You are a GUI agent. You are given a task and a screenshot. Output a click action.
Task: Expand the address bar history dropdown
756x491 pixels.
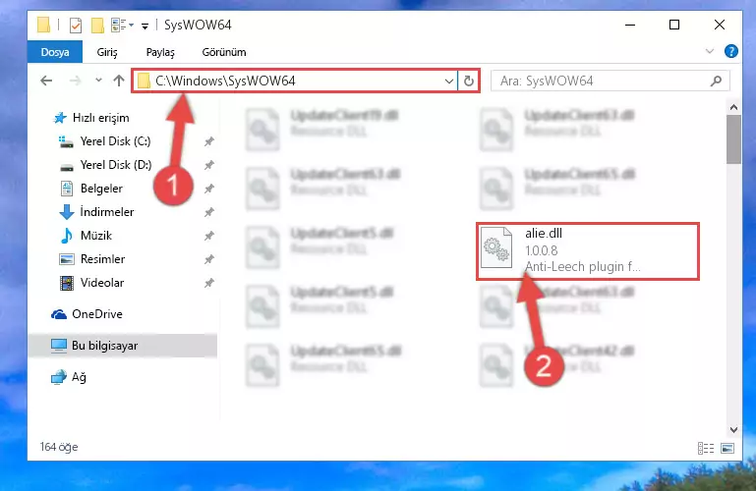449,81
